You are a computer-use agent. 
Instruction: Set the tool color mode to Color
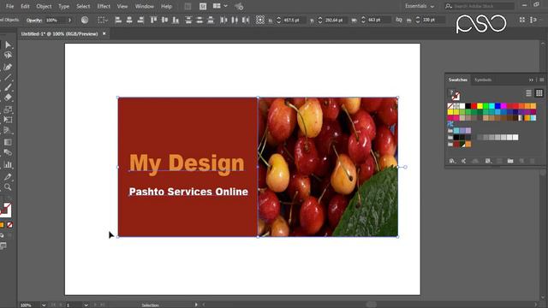click(x=2, y=225)
